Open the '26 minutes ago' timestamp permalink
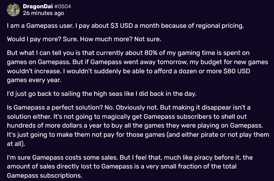The height and width of the screenshot is (181, 274). (43, 13)
